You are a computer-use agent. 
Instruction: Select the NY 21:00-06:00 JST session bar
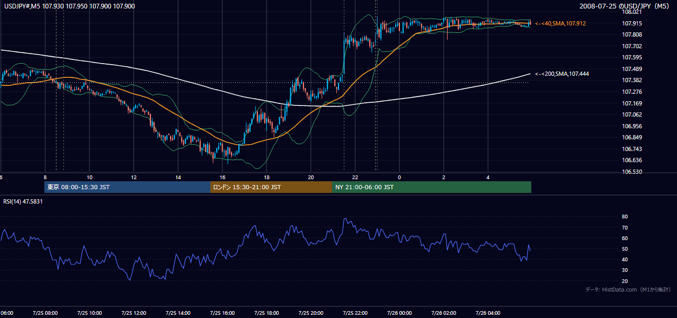click(432, 187)
